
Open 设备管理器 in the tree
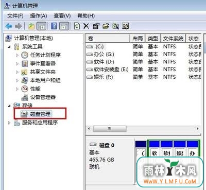(43, 97)
